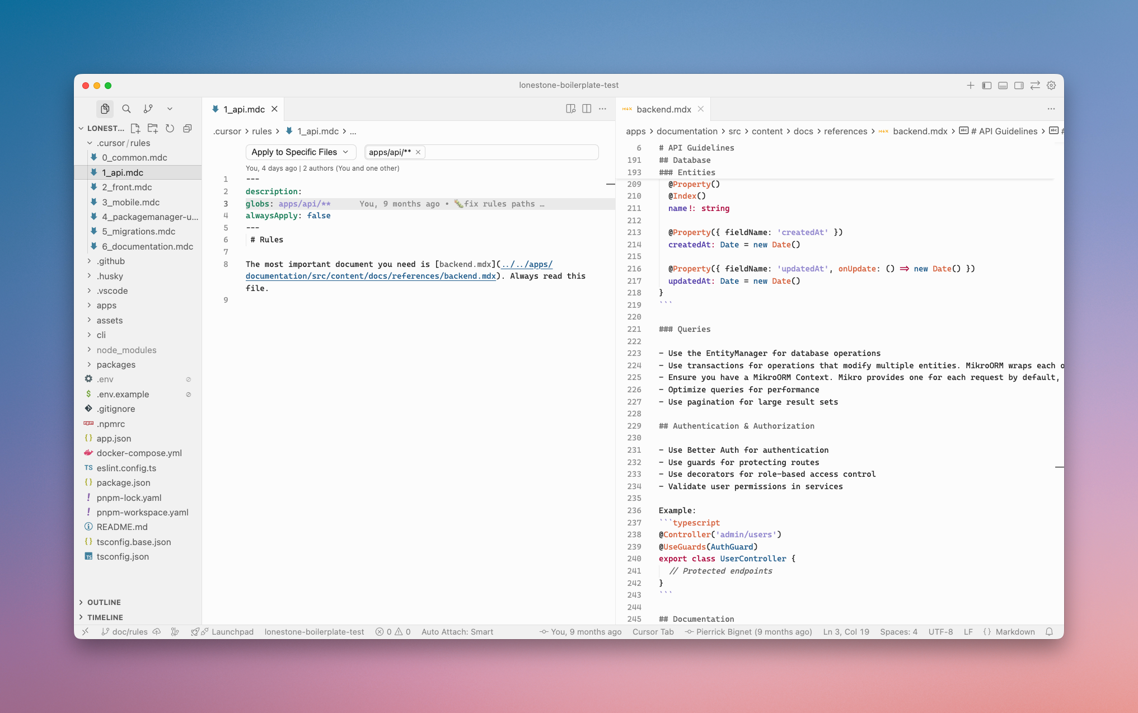Click the New Folder icon in explorer

(152, 128)
